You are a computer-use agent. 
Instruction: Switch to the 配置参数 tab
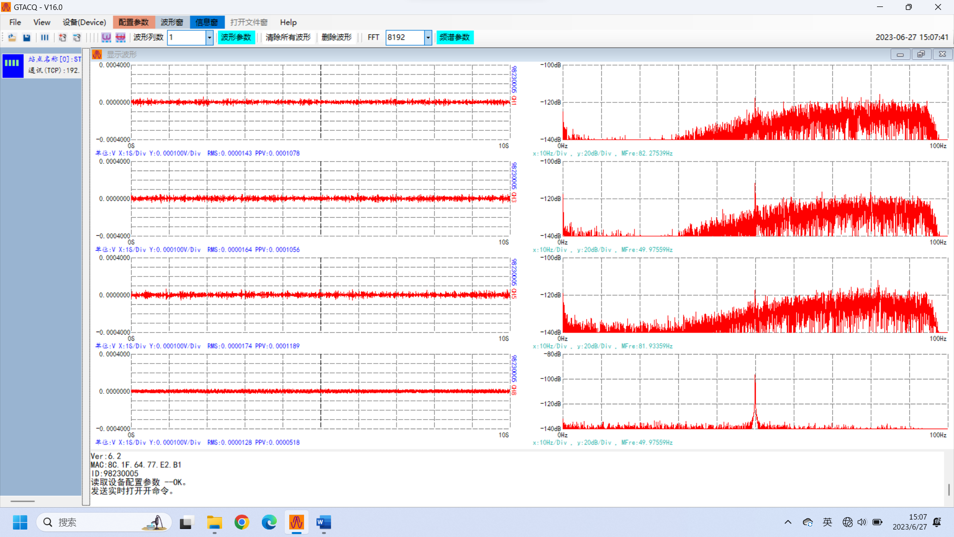(134, 22)
